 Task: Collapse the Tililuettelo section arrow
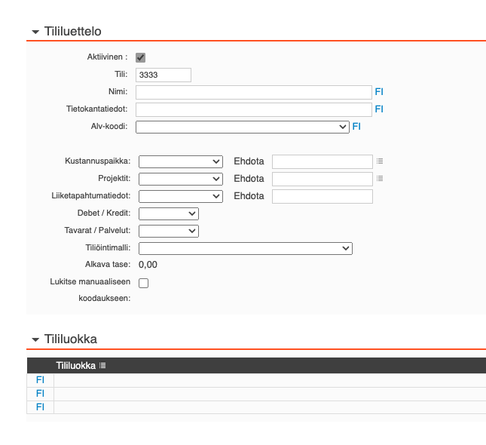point(35,32)
